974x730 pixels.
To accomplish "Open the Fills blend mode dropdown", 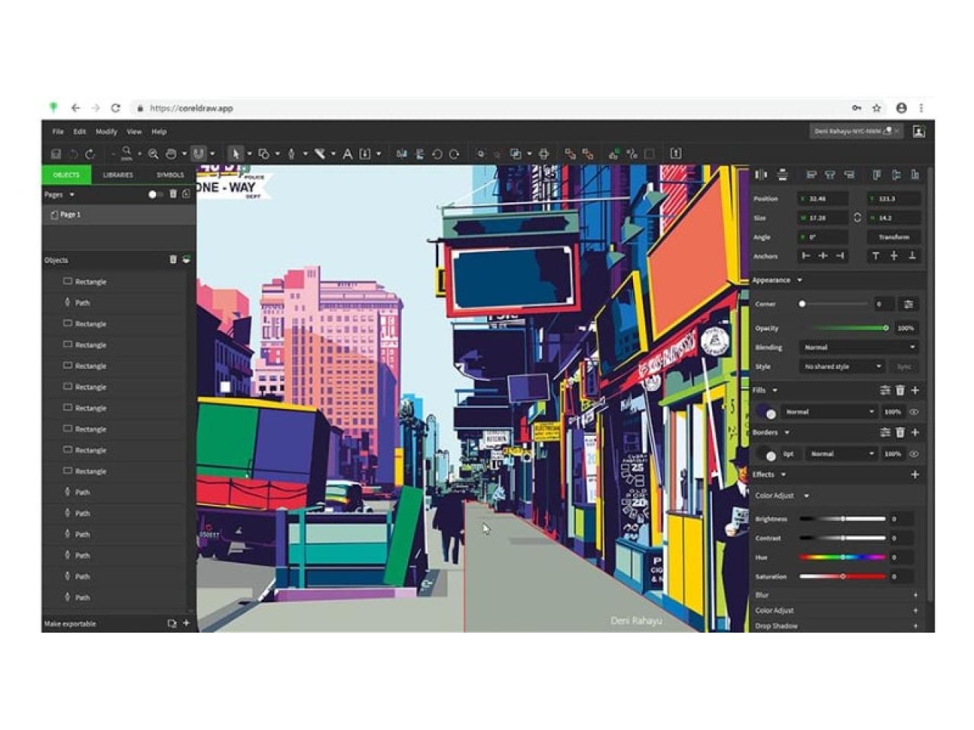I will (830, 412).
